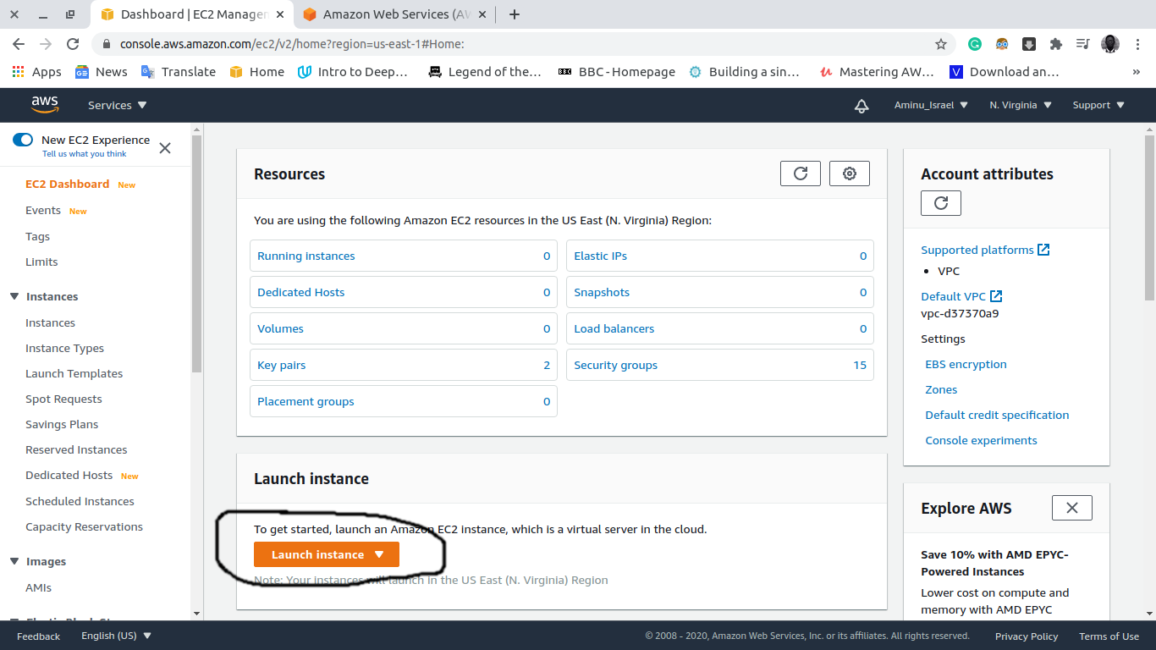Viewport: 1156px width, 650px height.
Task: Select the Dashboard EC2 Management tab
Action: pyautogui.click(x=193, y=14)
